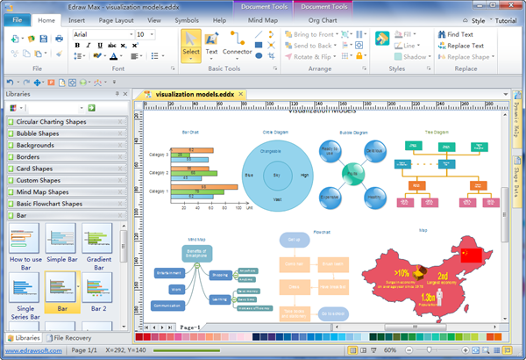Select the Simple Bar shape thumbnail
Screen dimensions: 526x360
coord(60,238)
